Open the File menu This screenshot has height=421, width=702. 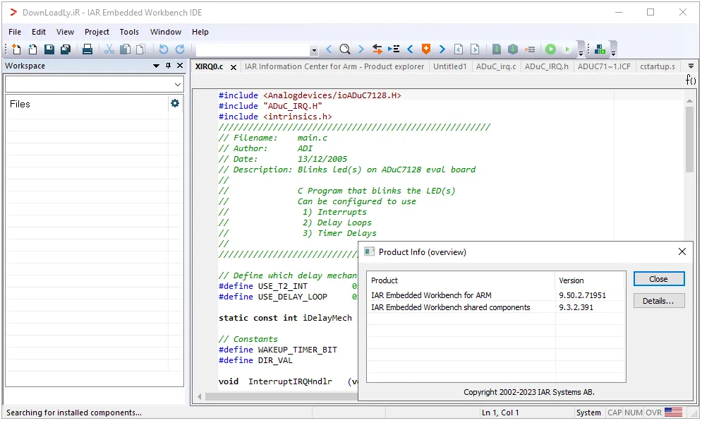coord(15,32)
